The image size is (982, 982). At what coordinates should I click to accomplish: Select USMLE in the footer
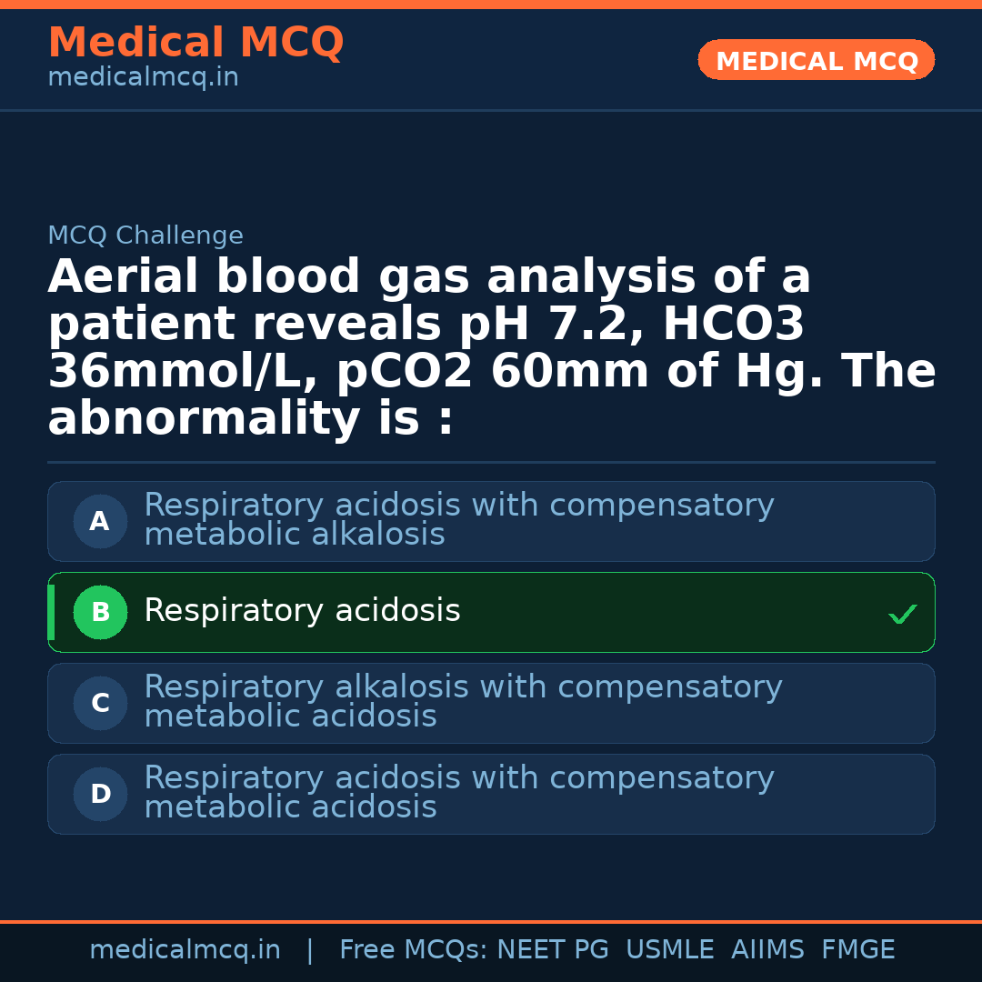tap(669, 950)
